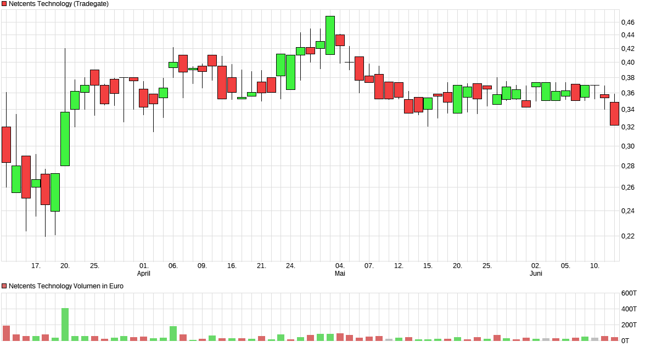Click the price axis label 0,26
This screenshot has height=347, width=645.
pos(628,187)
